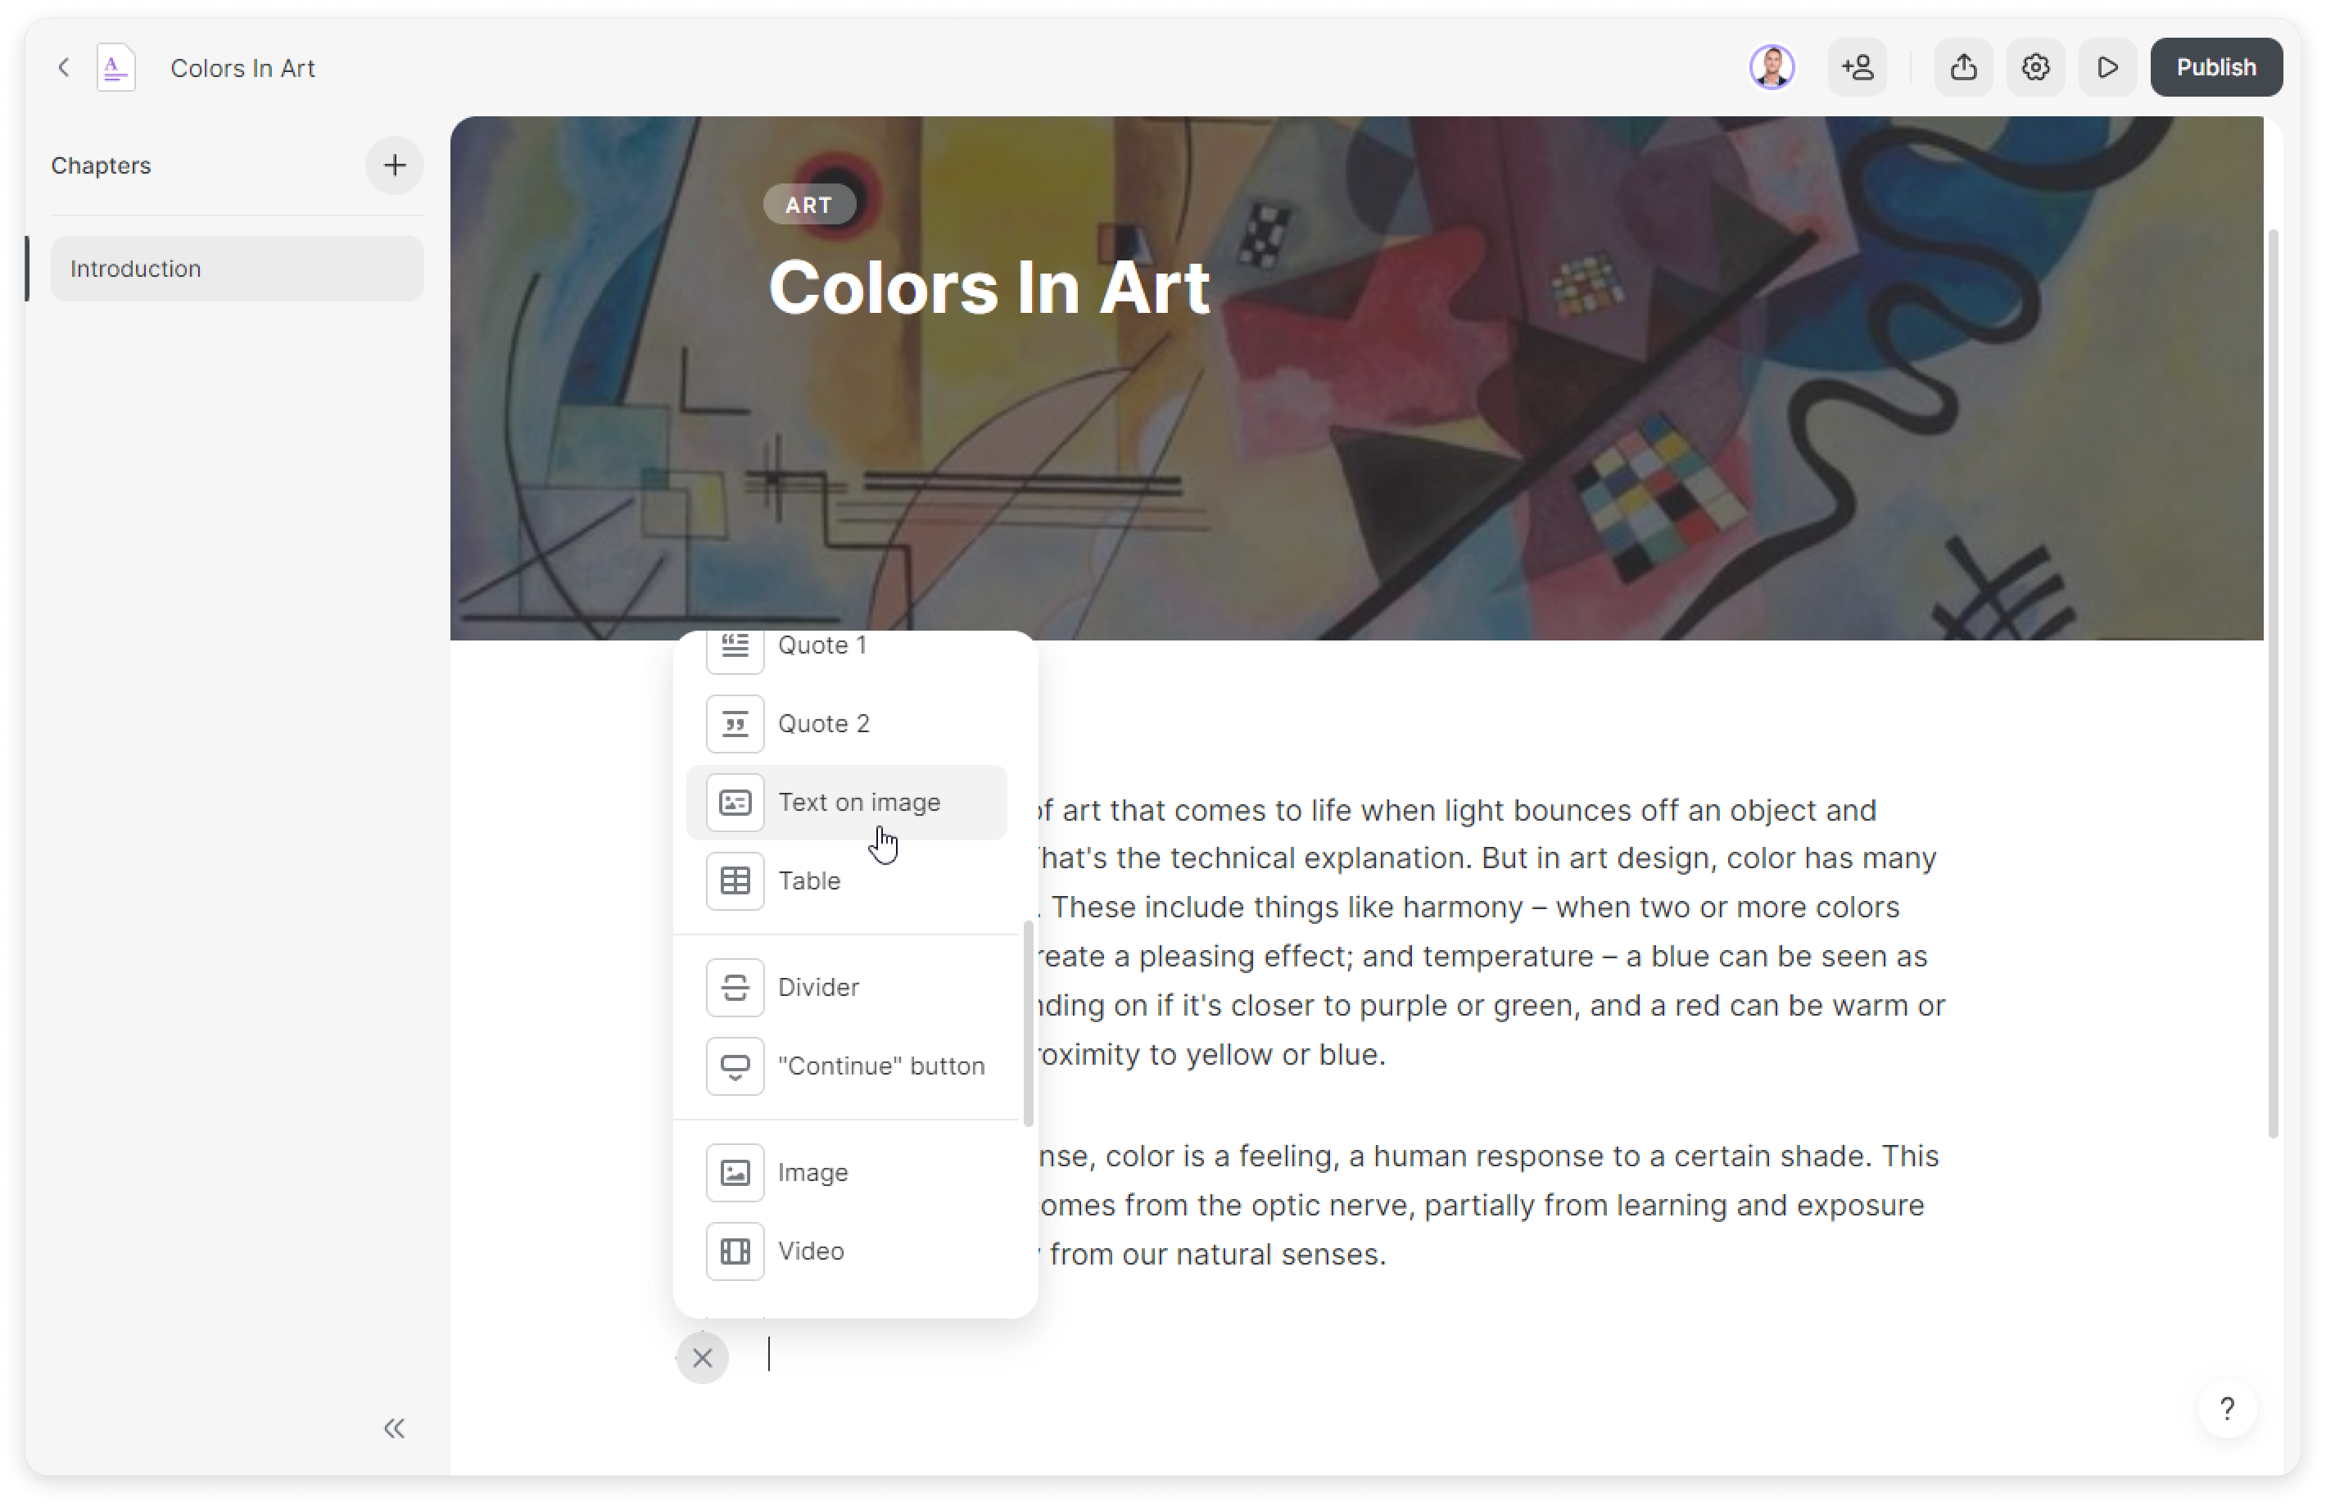Click the Image block icon
This screenshot has height=1507, width=2326.
(x=735, y=1172)
